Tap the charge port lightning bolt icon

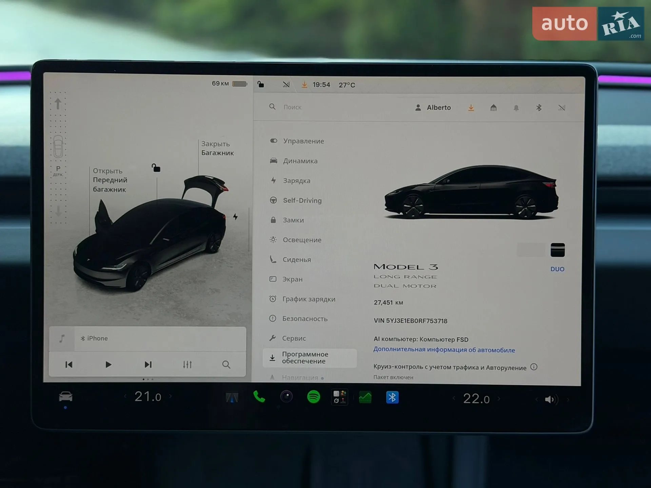tap(235, 217)
